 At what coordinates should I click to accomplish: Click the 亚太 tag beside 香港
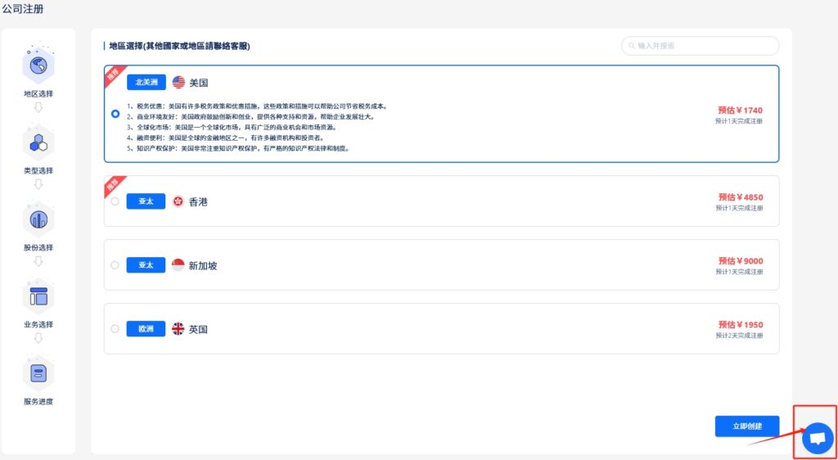click(146, 201)
